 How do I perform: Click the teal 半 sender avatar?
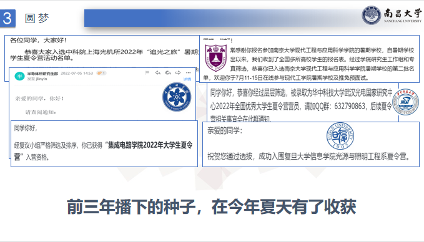(x=19, y=76)
